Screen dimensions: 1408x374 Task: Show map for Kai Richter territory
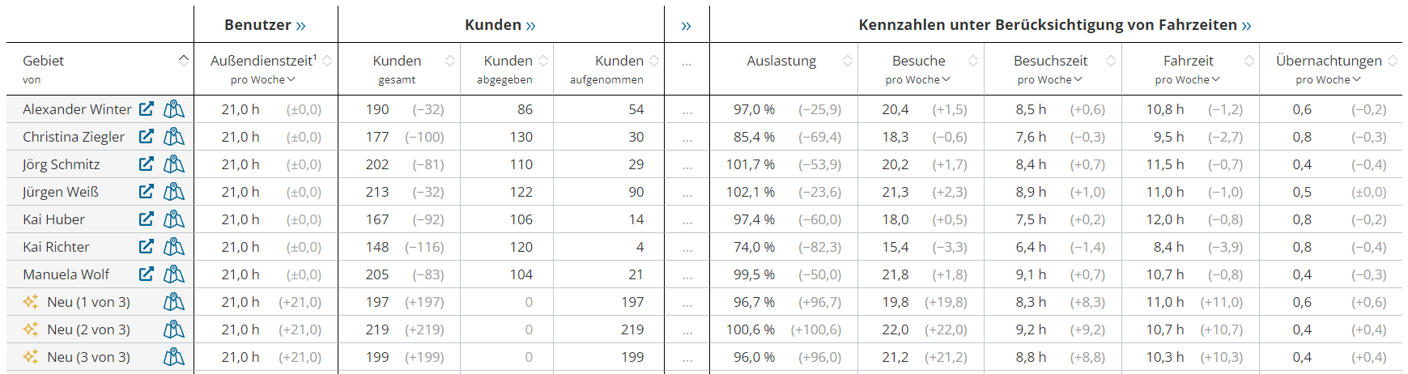[x=174, y=247]
